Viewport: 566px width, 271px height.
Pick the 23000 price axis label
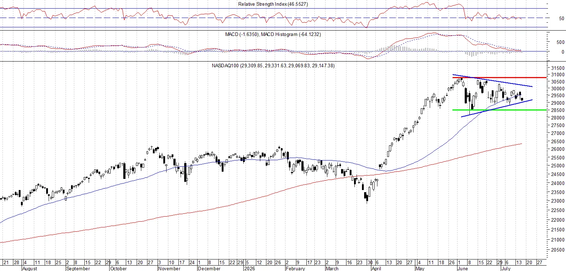(x=558, y=201)
